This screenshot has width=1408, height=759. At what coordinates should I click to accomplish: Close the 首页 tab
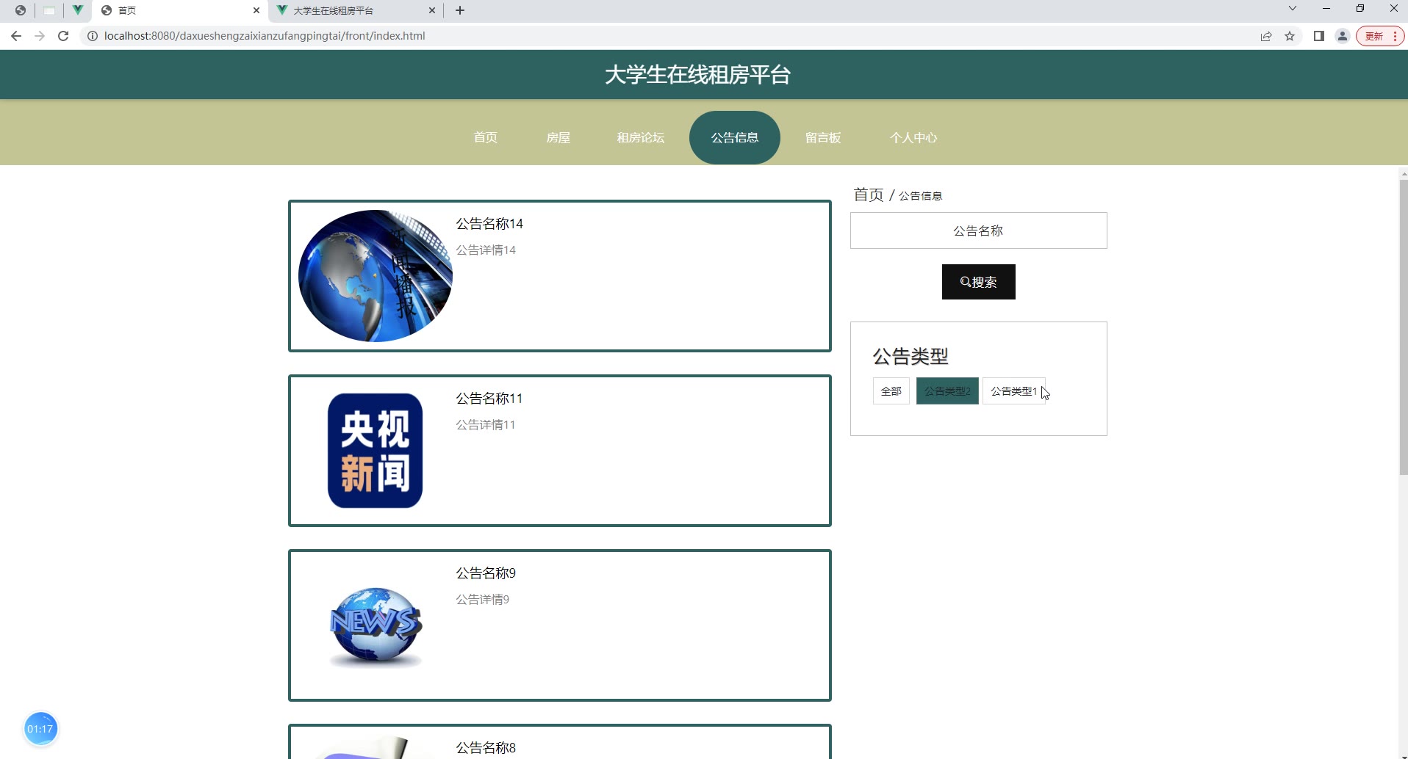256,10
